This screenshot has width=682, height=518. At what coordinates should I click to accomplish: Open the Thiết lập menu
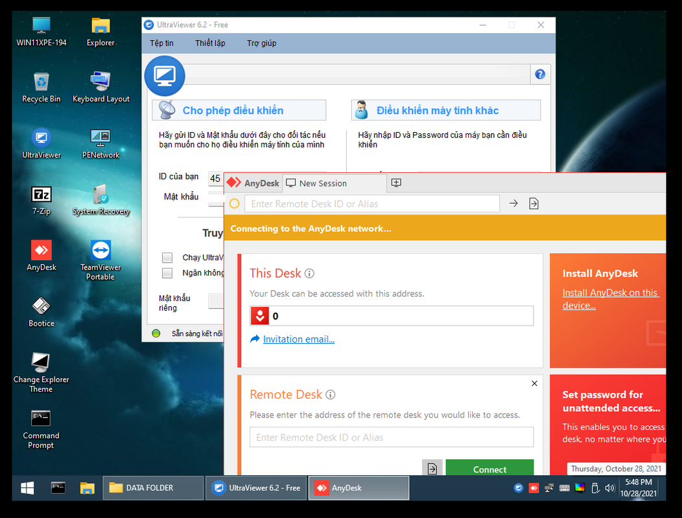(x=210, y=43)
